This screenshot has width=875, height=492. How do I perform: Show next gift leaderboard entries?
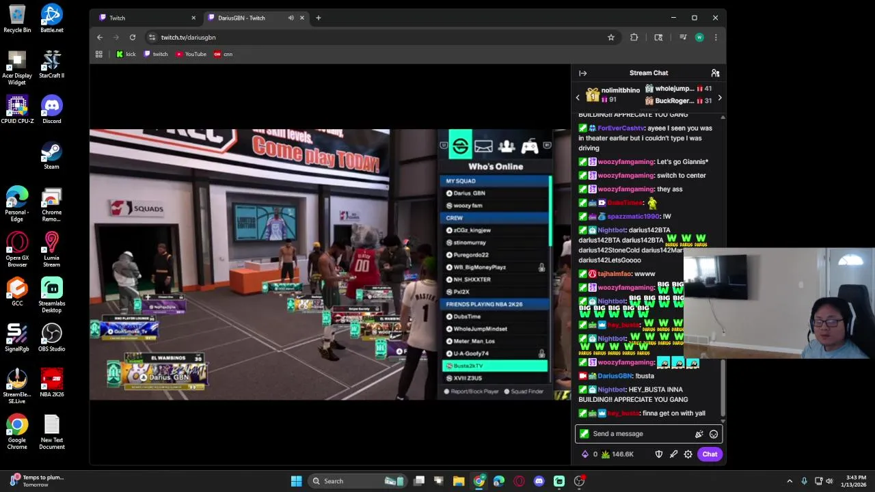[719, 98]
